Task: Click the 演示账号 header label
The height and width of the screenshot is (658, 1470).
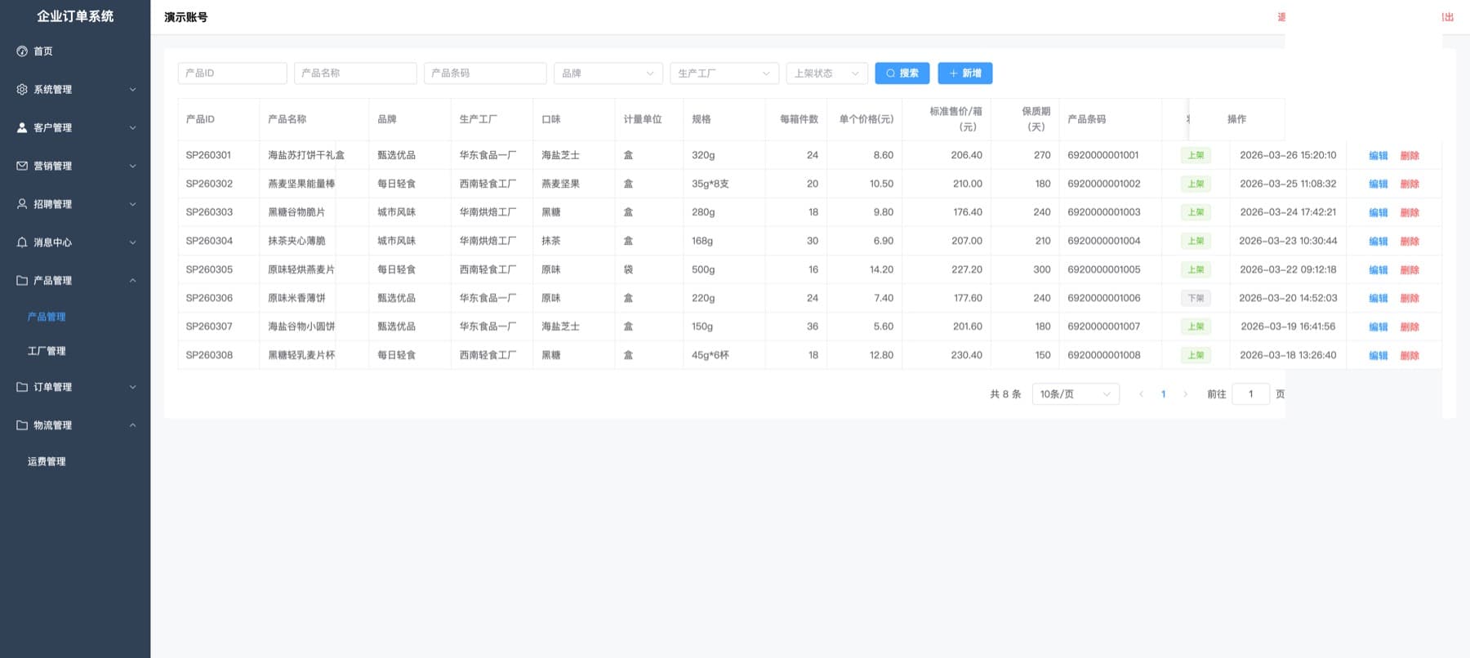Action: click(185, 17)
